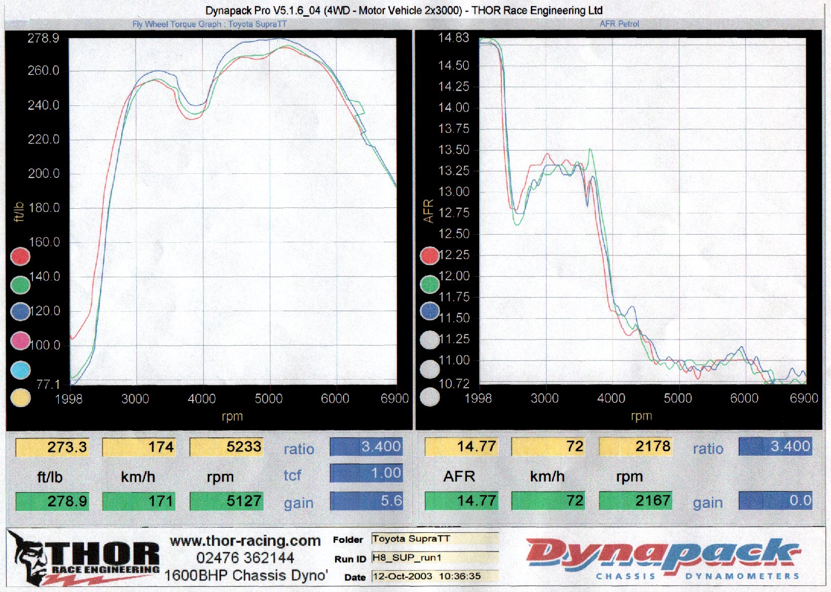Screen dimensions: 831x592
Task: Click green rpm value 5127
Action: click(x=226, y=501)
